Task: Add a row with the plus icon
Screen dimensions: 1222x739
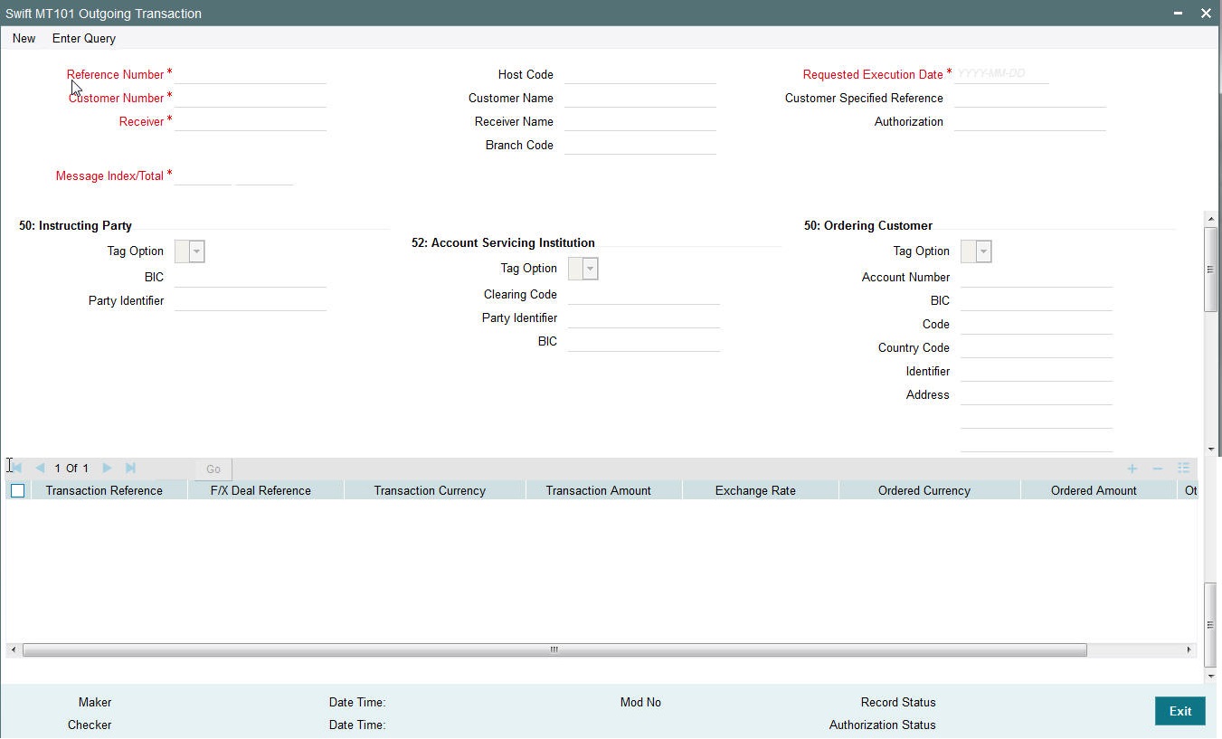Action: click(1132, 469)
